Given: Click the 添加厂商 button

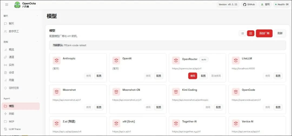Looking at the screenshot, I should (x=264, y=33).
